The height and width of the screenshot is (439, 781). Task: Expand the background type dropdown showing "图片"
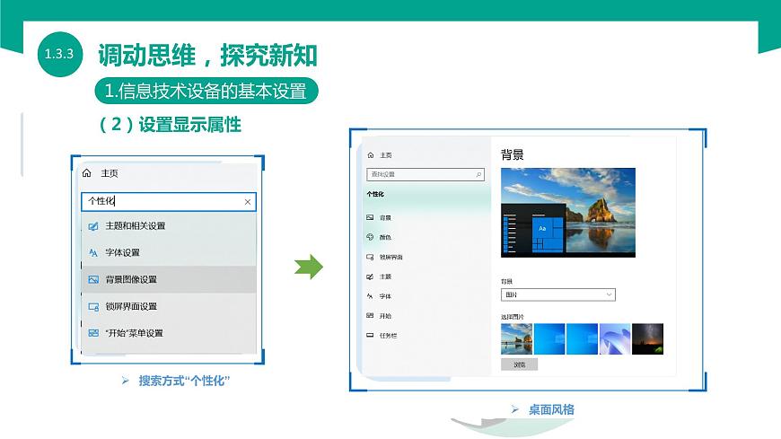[557, 294]
